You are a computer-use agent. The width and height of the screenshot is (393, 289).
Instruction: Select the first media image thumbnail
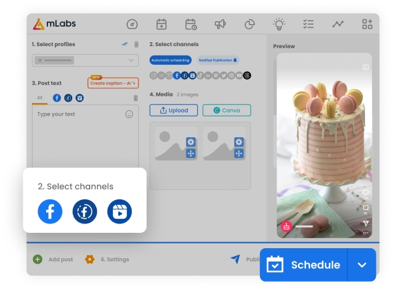coord(176,144)
